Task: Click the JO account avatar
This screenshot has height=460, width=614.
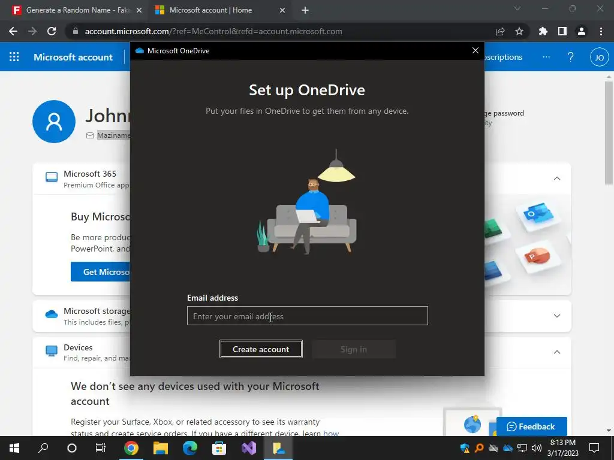Action: (x=599, y=57)
